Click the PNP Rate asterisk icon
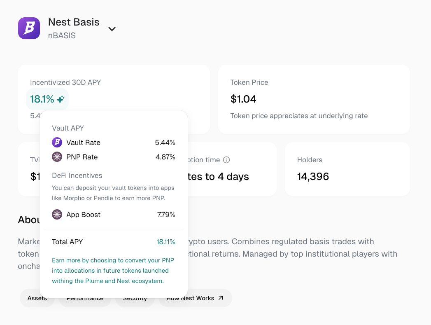 pyautogui.click(x=57, y=157)
